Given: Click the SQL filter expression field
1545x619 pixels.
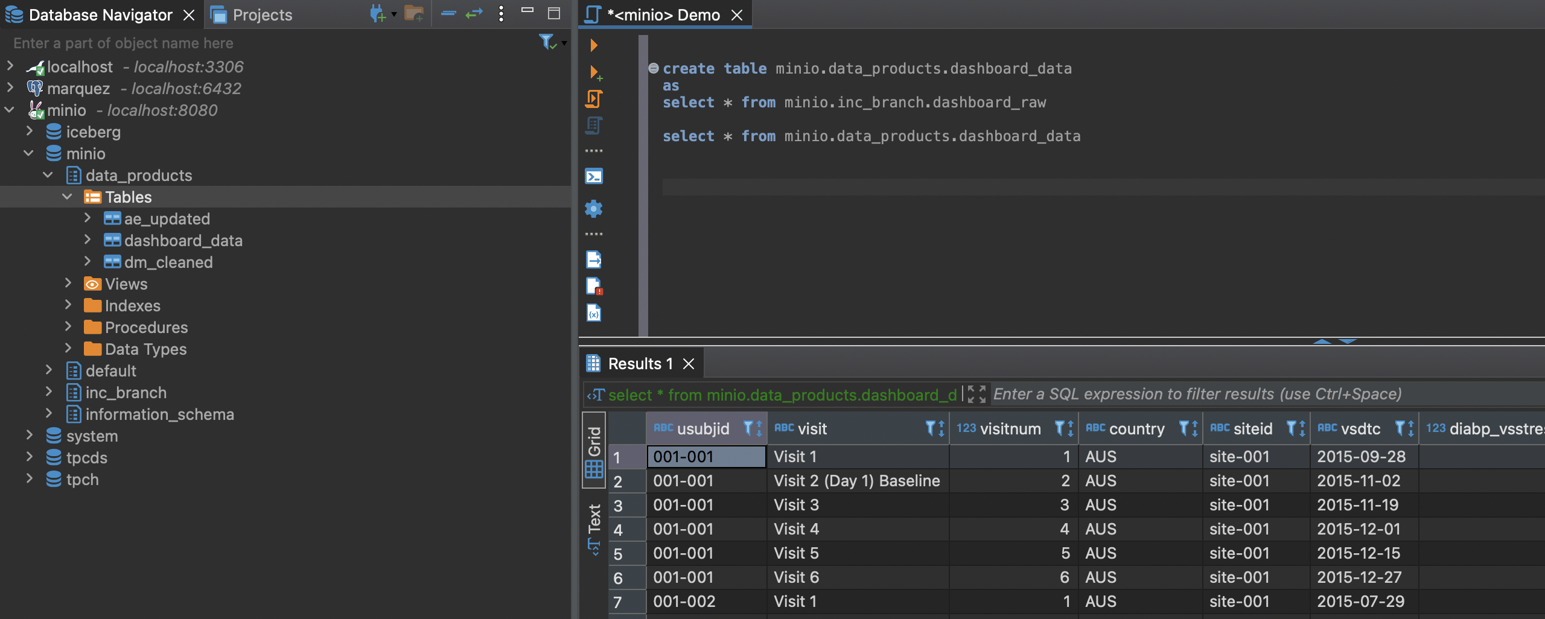Looking at the screenshot, I should pos(1197,395).
